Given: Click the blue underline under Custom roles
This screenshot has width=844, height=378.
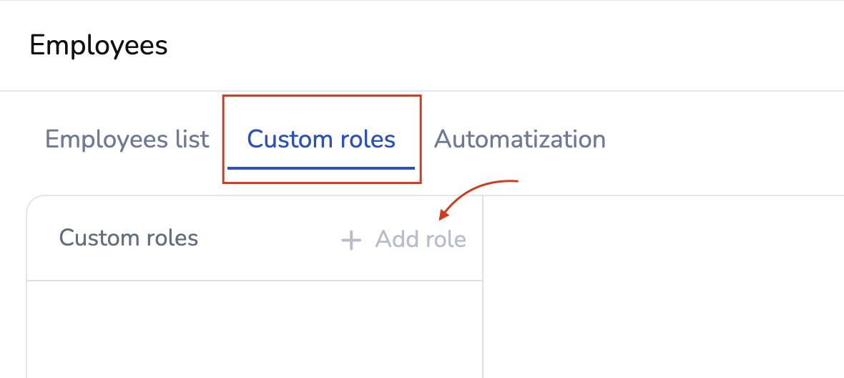Looking at the screenshot, I should click(321, 168).
